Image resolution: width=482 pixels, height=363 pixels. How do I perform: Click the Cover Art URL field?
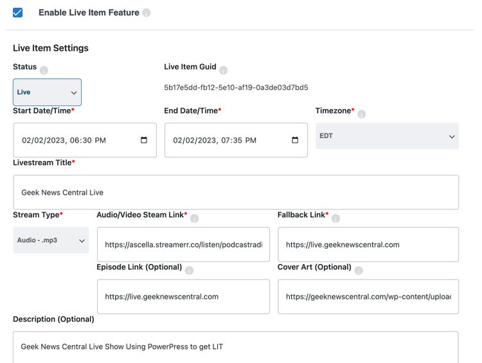(x=368, y=297)
